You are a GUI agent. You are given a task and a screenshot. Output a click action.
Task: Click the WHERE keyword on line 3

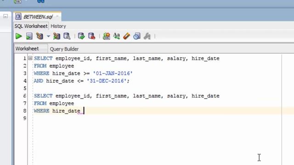pyautogui.click(x=42, y=73)
